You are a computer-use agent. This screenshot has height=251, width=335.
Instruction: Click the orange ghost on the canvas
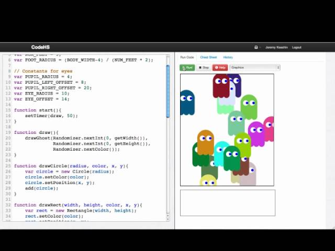click(x=205, y=142)
